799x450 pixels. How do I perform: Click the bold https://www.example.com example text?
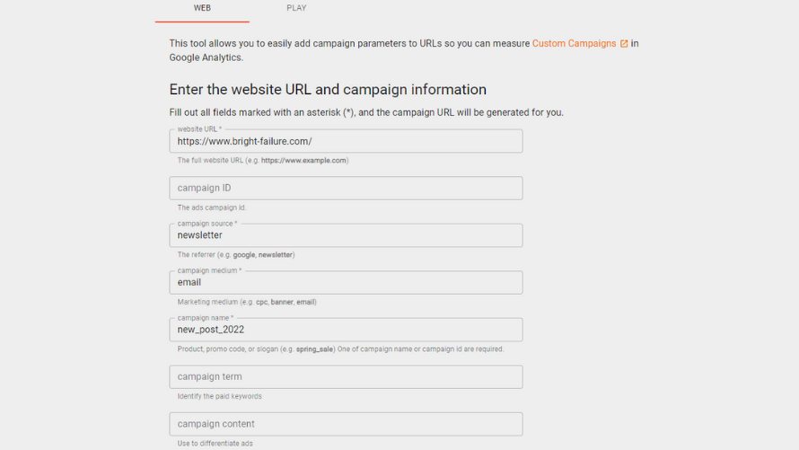pos(303,161)
